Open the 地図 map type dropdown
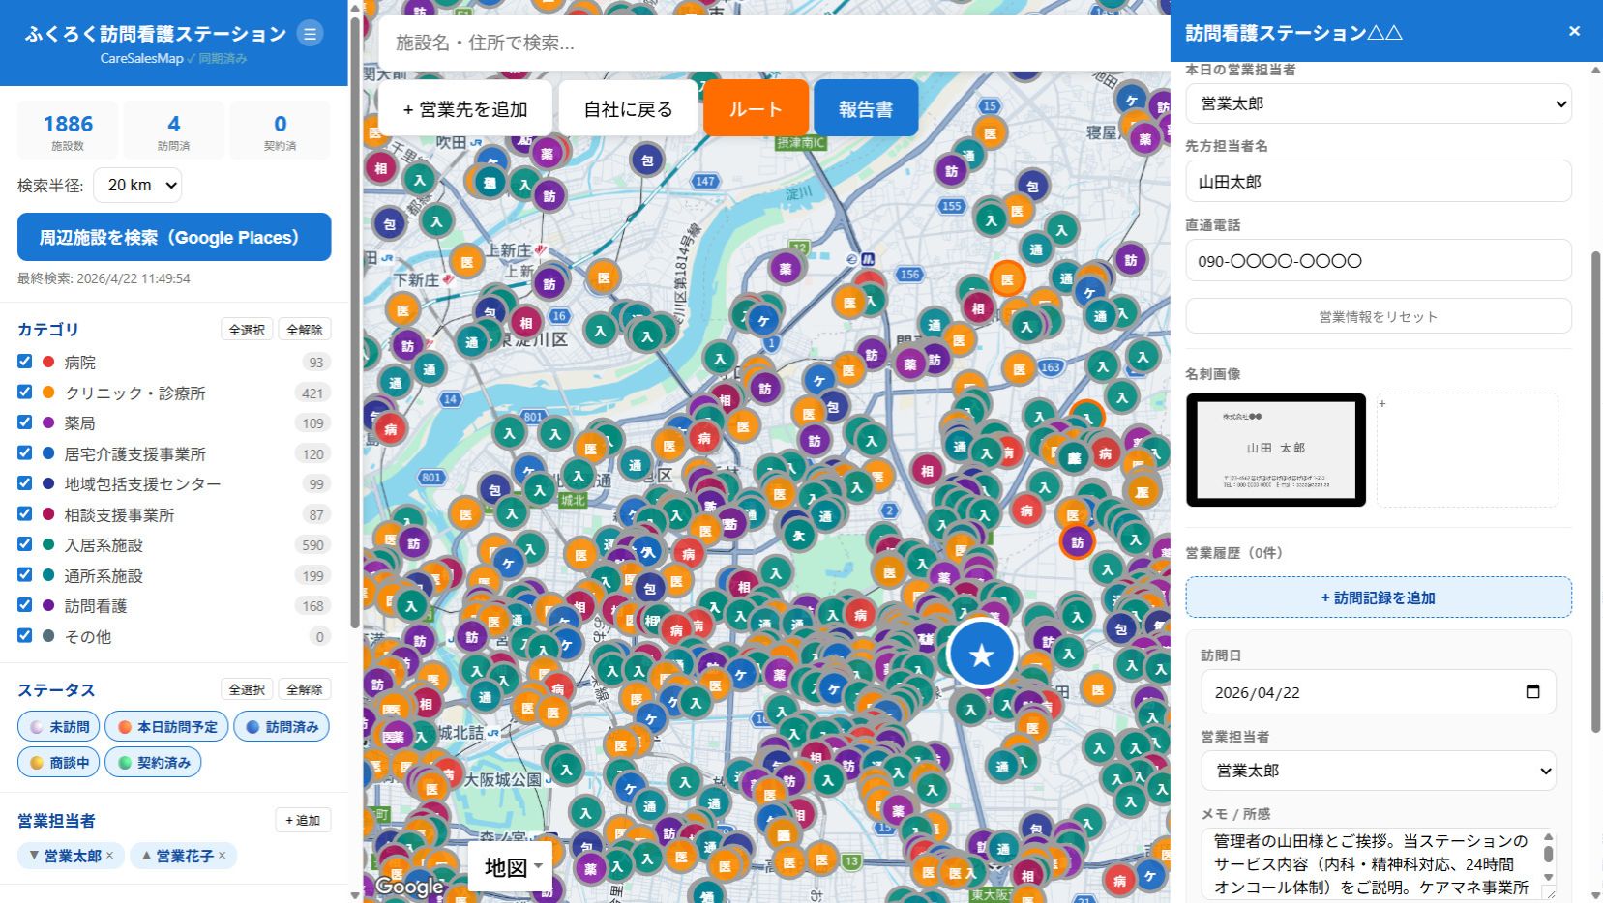1603x903 pixels. (x=512, y=867)
